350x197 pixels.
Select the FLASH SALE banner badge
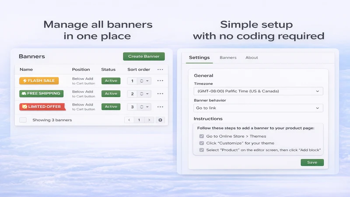coord(39,81)
